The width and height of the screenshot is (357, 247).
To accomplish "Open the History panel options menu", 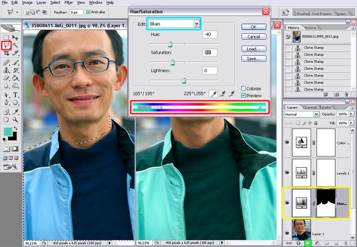I will click(353, 29).
